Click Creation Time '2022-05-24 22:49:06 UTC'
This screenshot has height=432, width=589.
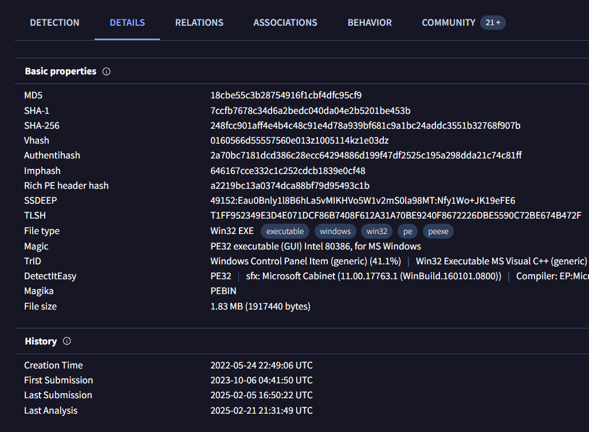pos(261,365)
